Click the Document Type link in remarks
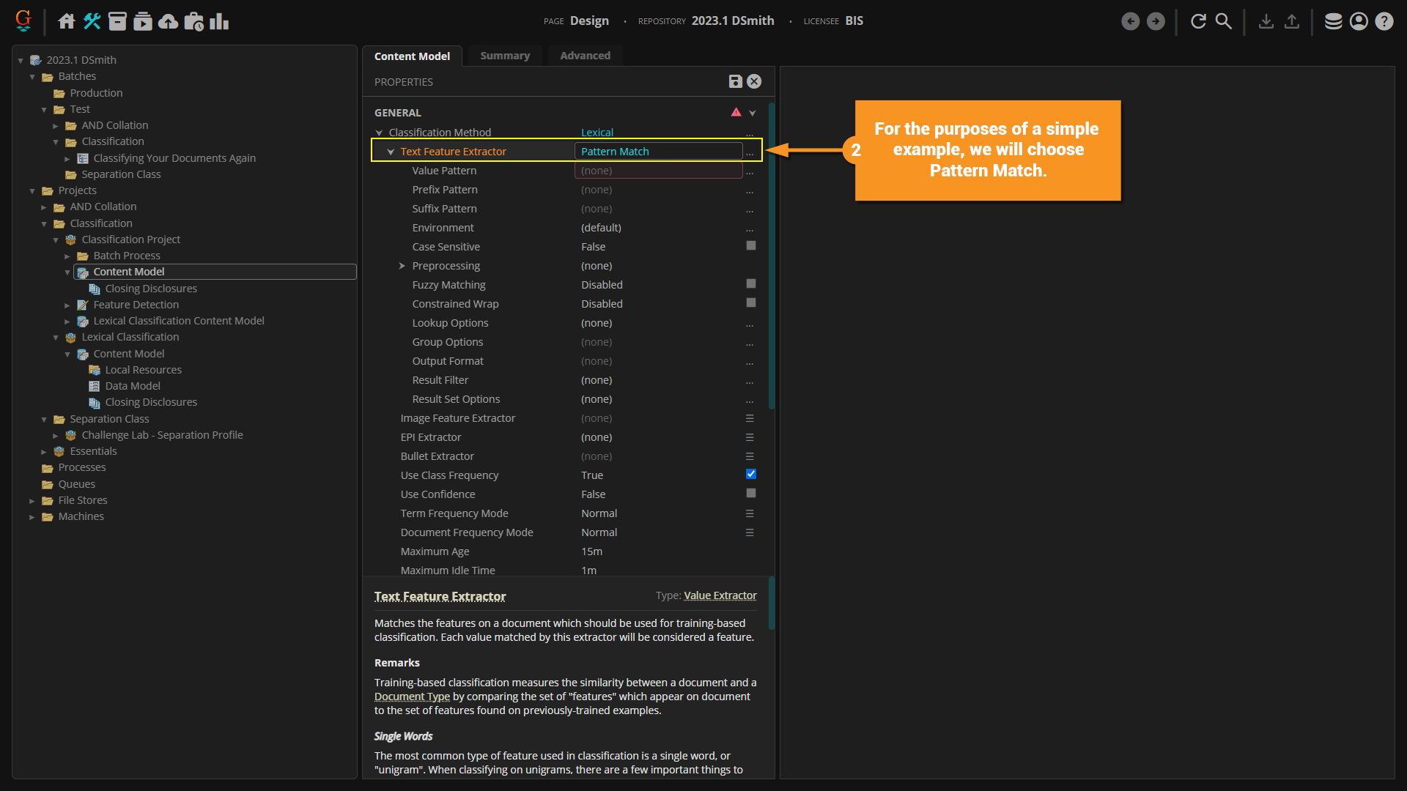The height and width of the screenshot is (791, 1407). point(412,697)
